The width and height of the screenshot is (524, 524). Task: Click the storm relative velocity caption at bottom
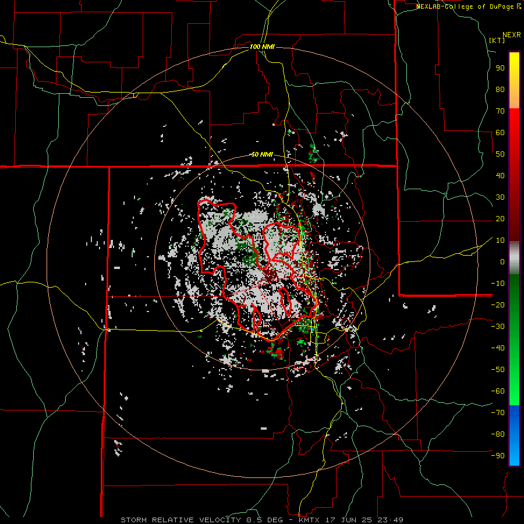coord(262,520)
